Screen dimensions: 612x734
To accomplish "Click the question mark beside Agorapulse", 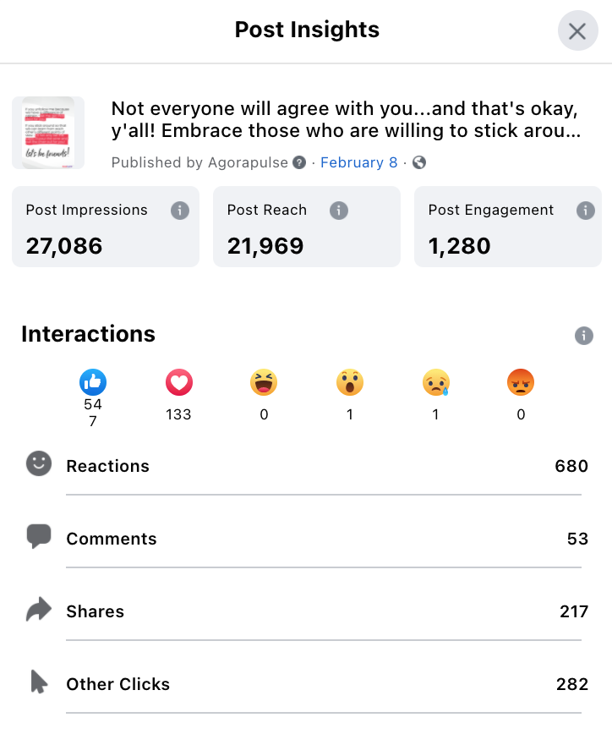I will point(299,162).
